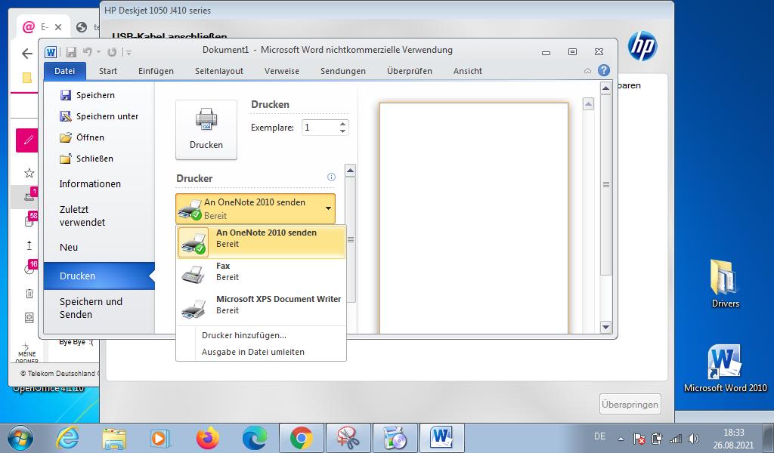Viewport: 774px width, 453px height.
Task: Open Snipping Tool from taskbar
Action: (348, 438)
